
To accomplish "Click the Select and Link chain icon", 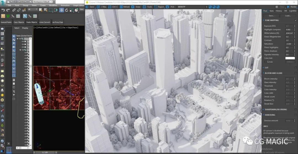I will point(14,10).
